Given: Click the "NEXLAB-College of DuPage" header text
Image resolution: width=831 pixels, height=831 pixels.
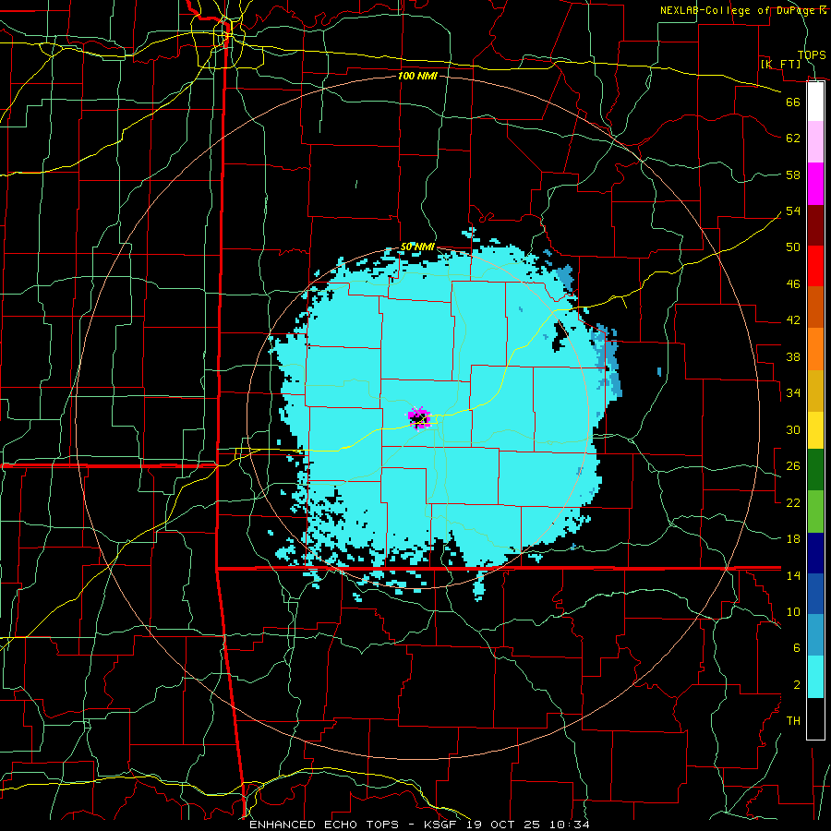Looking at the screenshot, I should point(737,10).
